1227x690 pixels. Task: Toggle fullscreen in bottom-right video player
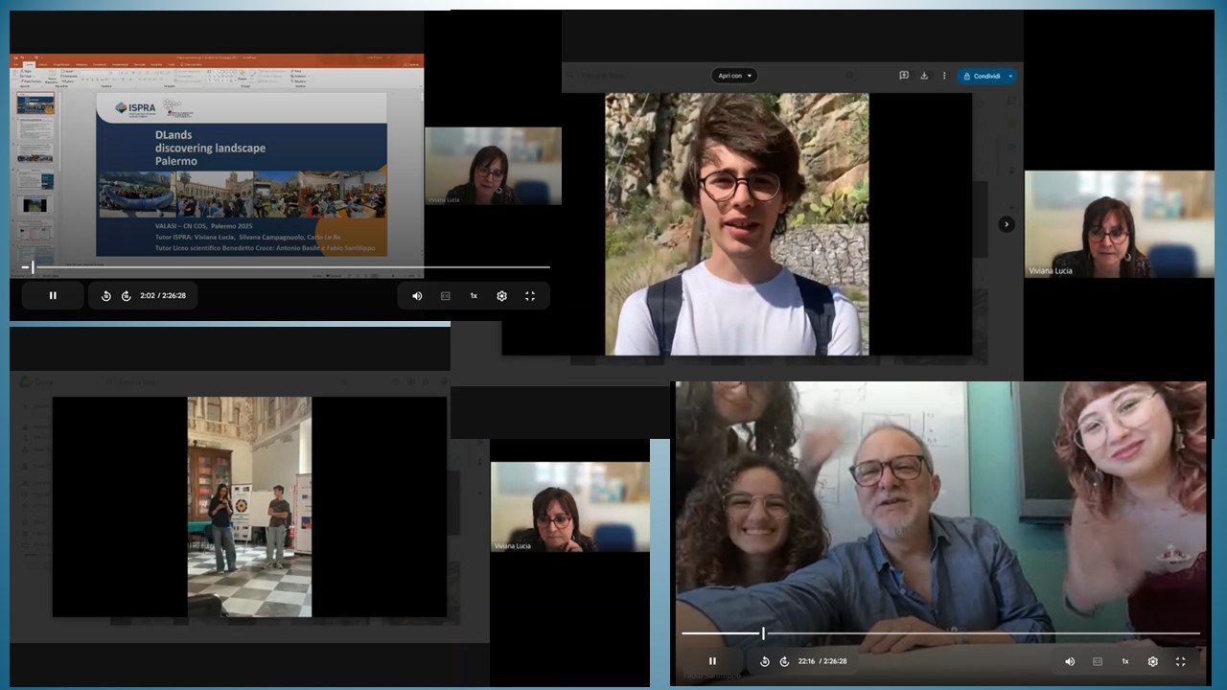pyautogui.click(x=1180, y=661)
